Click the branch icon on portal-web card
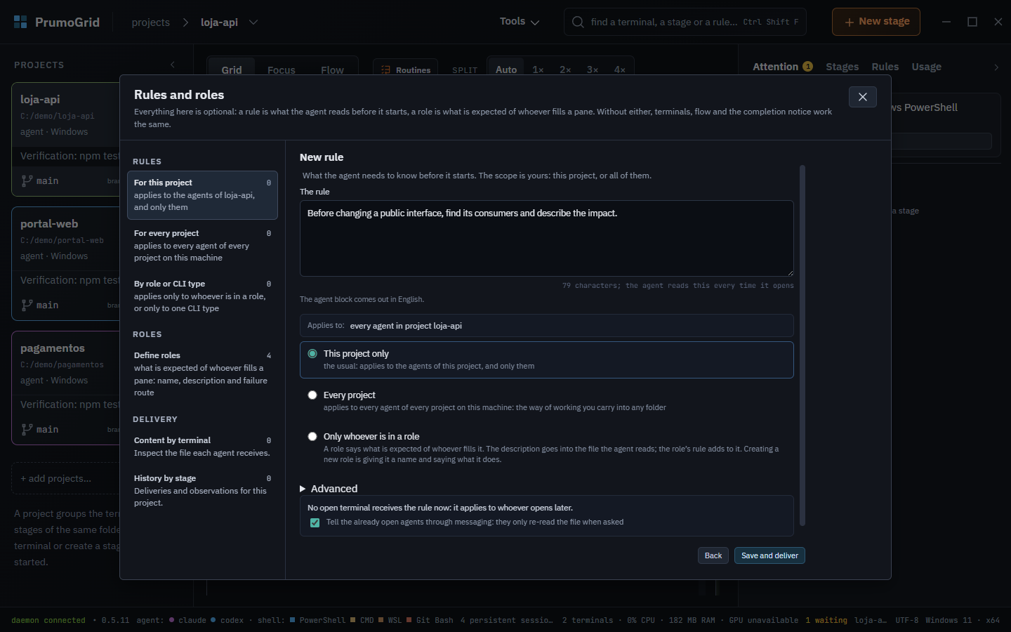1011x632 pixels. [x=27, y=305]
